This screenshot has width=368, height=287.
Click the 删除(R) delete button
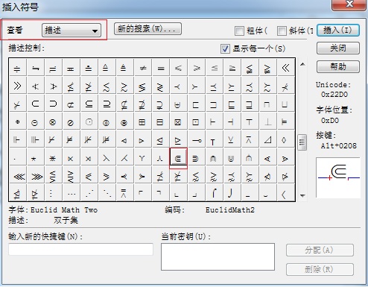(320, 269)
